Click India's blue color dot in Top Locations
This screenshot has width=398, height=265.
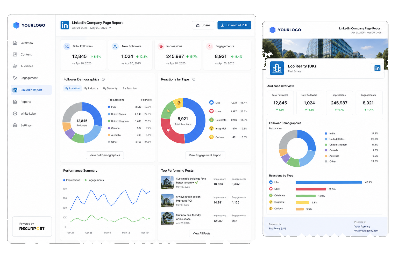109,107
